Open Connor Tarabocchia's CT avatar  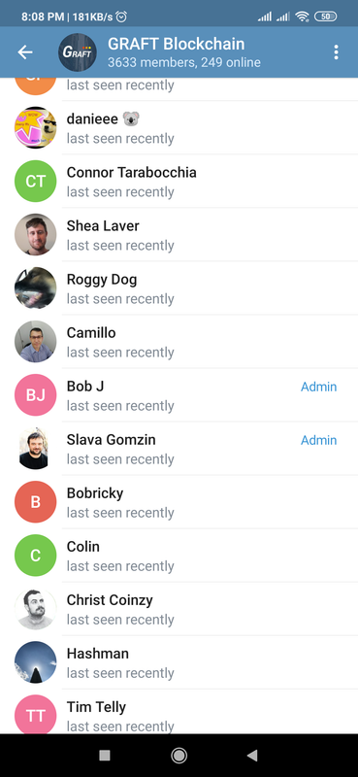pyautogui.click(x=35, y=181)
